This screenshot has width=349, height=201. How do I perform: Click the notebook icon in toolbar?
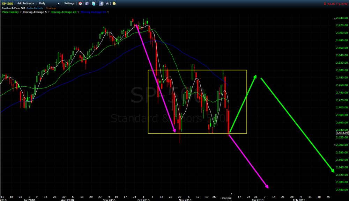[87, 3]
